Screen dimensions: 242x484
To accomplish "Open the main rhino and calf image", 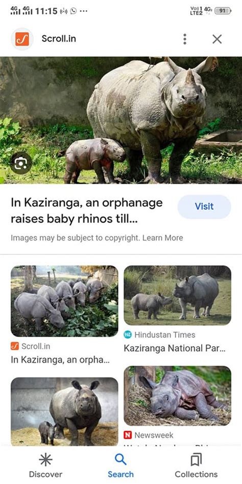I will [x=121, y=120].
